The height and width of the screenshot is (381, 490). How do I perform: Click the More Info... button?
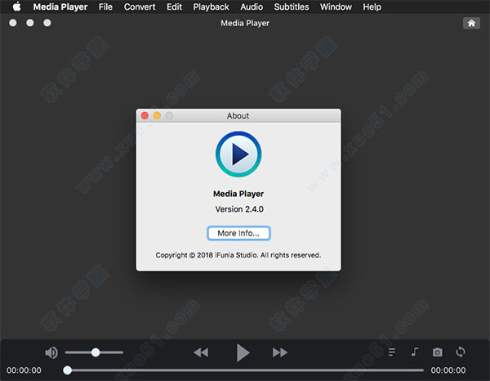click(x=238, y=233)
